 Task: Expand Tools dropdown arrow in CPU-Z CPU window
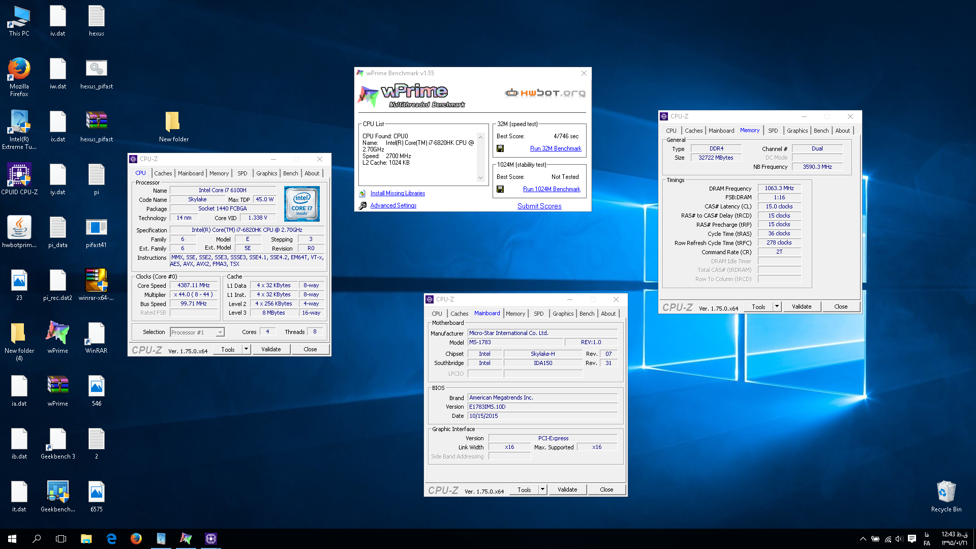pos(246,349)
